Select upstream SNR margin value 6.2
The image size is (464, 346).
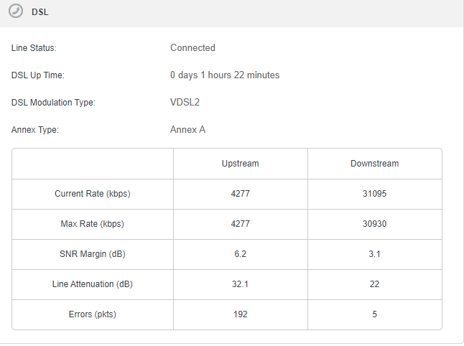click(240, 254)
